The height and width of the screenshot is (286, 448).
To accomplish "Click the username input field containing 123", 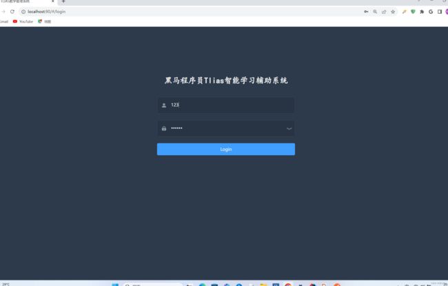I will pos(225,105).
